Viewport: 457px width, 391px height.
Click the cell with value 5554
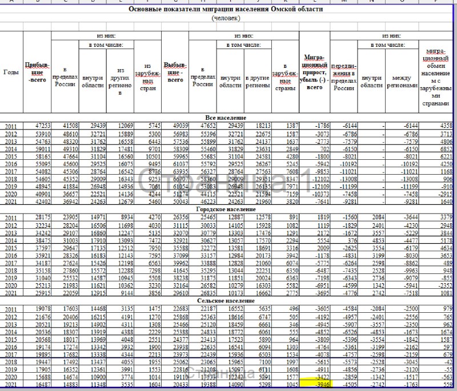click(x=315, y=240)
